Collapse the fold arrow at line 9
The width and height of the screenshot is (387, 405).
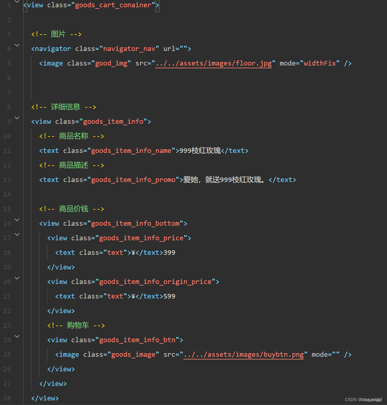[17, 118]
